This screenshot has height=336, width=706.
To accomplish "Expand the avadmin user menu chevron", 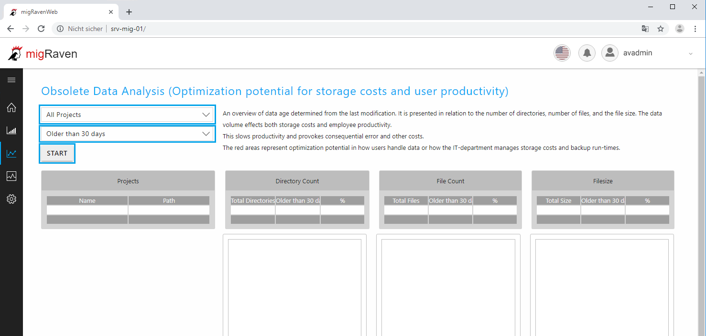I will (x=690, y=53).
